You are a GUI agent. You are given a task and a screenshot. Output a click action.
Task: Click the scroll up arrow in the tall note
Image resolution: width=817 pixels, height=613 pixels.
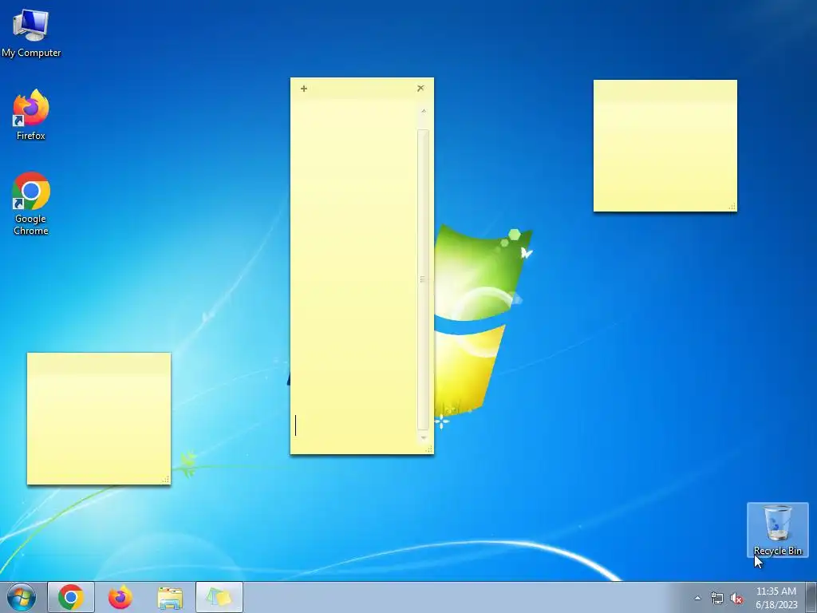pyautogui.click(x=423, y=111)
